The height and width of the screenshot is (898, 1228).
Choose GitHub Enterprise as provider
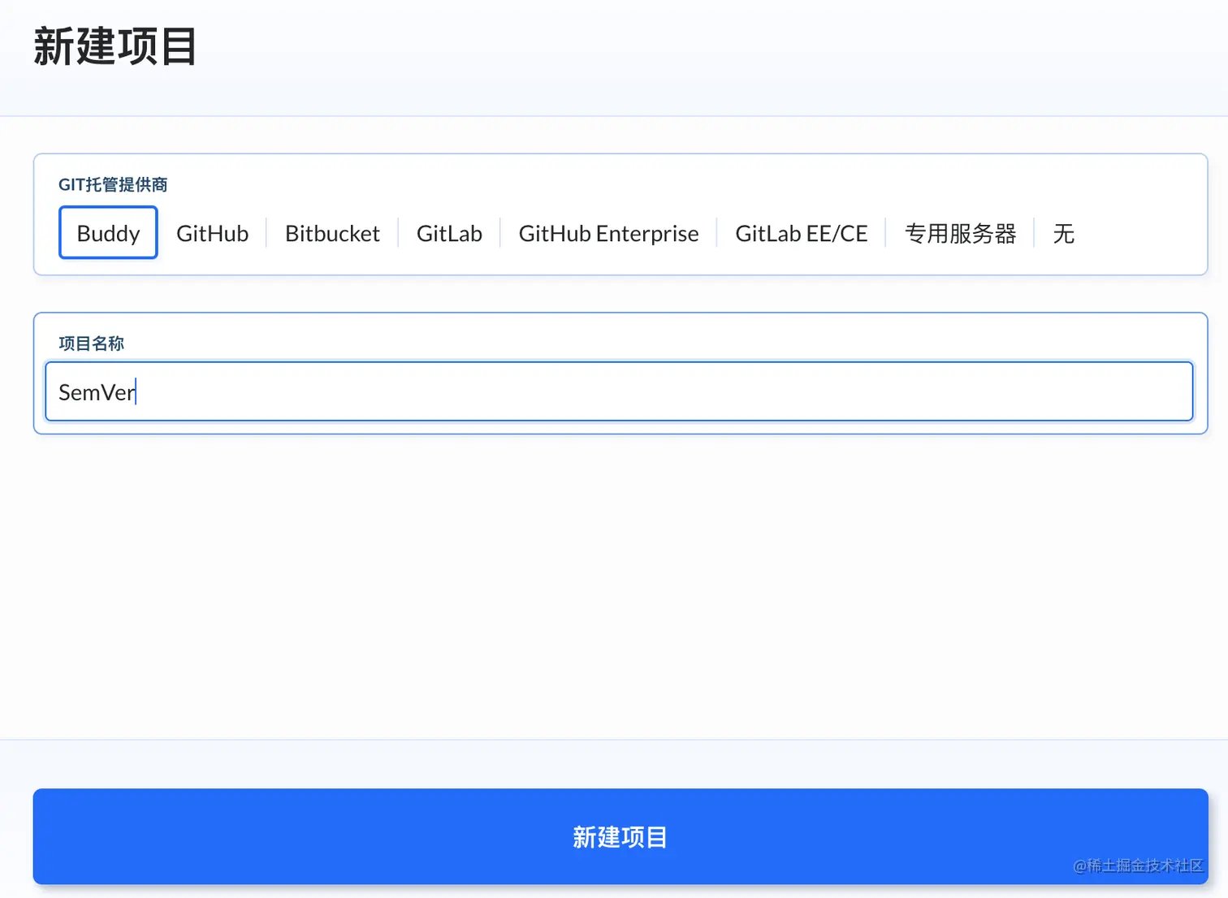click(608, 233)
